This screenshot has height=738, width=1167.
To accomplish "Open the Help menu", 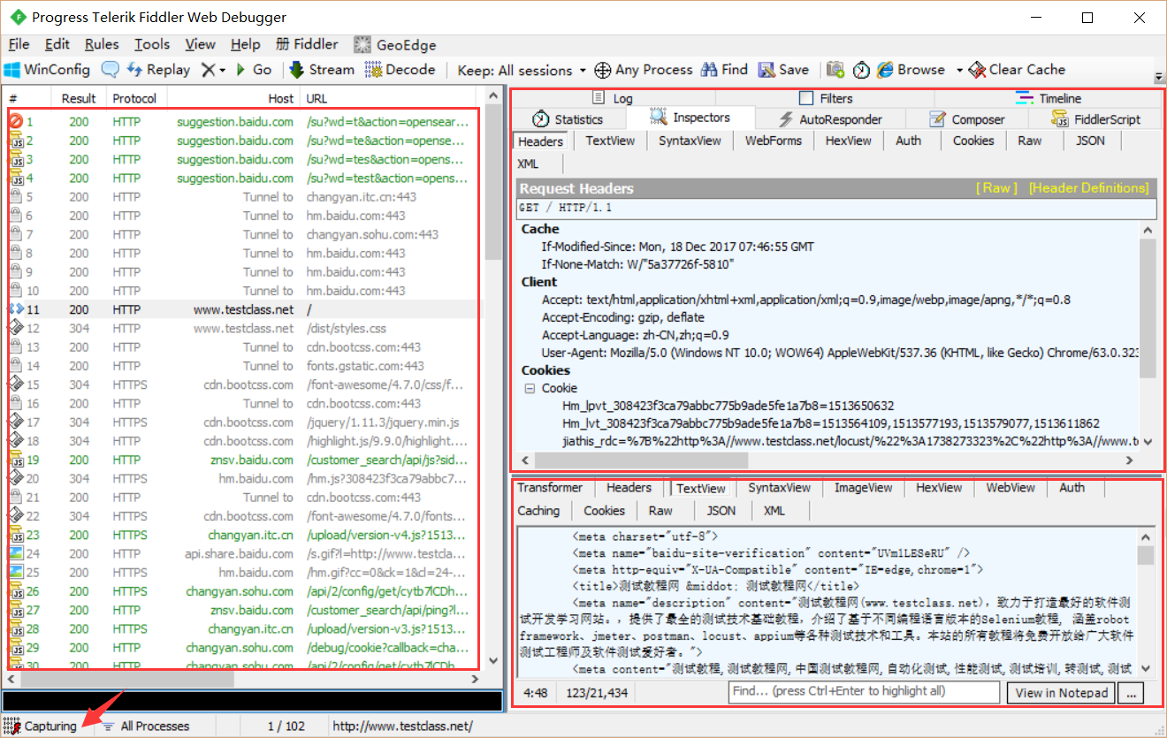I will [246, 44].
